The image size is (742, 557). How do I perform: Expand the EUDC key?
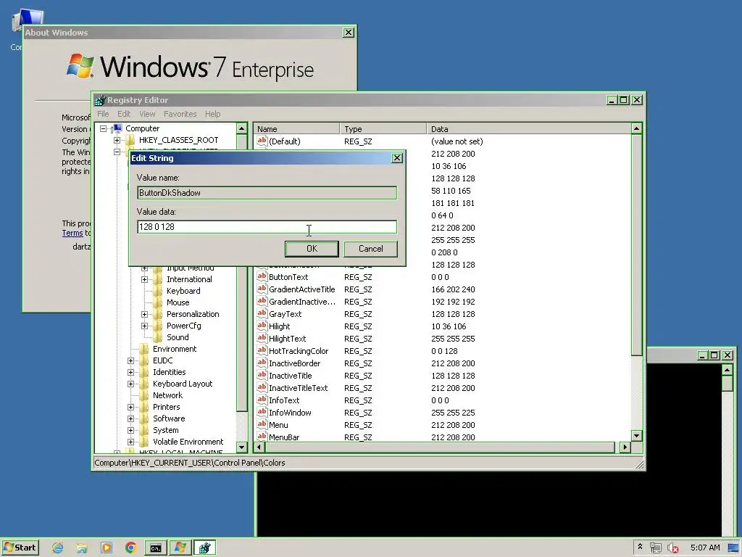[x=130, y=360]
